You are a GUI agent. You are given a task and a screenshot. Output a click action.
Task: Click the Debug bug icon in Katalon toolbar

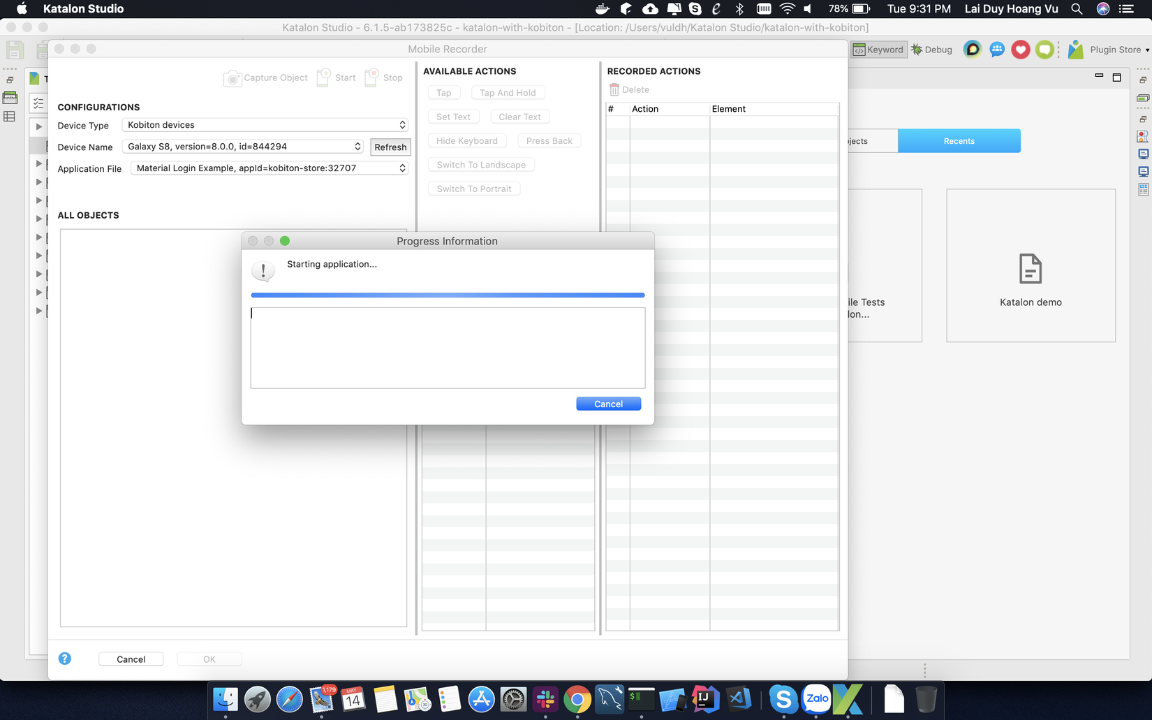[x=917, y=50]
